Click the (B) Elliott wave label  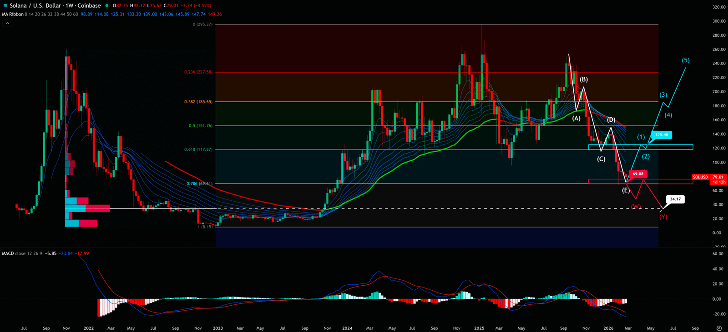pyautogui.click(x=583, y=79)
